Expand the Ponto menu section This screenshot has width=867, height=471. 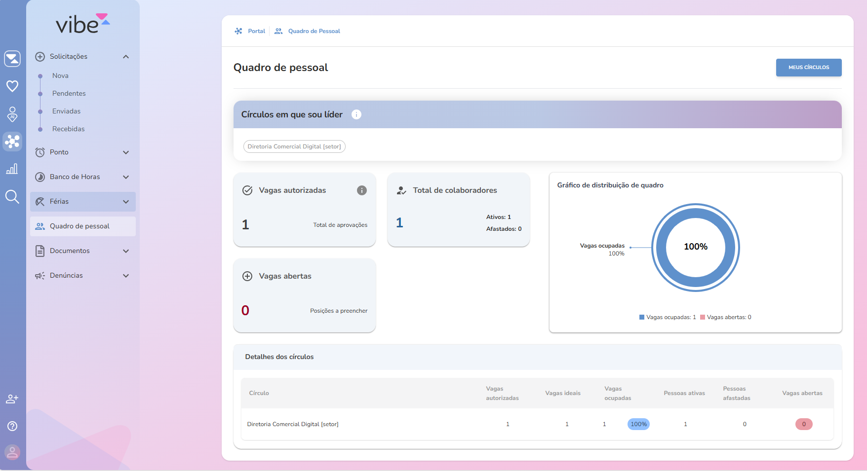click(126, 152)
